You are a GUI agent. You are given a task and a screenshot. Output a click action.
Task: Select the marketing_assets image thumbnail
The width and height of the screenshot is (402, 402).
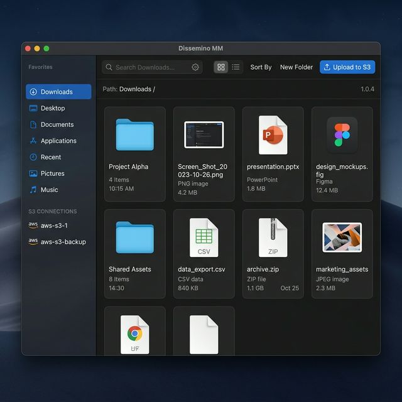click(x=342, y=237)
